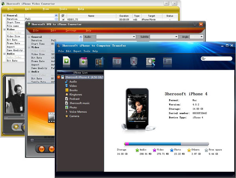Open View menu in iPhone Video Converter
Screen dimensions: 236x178
tap(46, 9)
